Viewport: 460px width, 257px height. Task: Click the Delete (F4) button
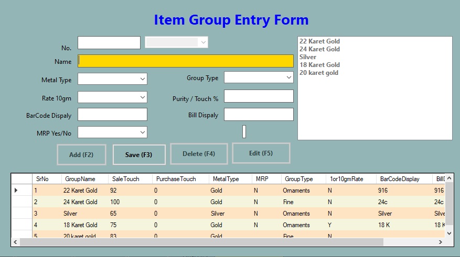pyautogui.click(x=199, y=154)
